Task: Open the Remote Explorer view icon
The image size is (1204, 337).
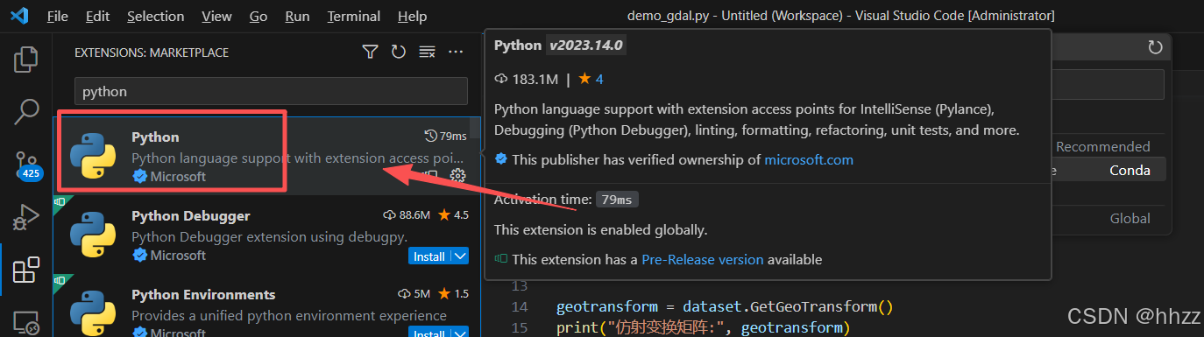Action: point(26,322)
